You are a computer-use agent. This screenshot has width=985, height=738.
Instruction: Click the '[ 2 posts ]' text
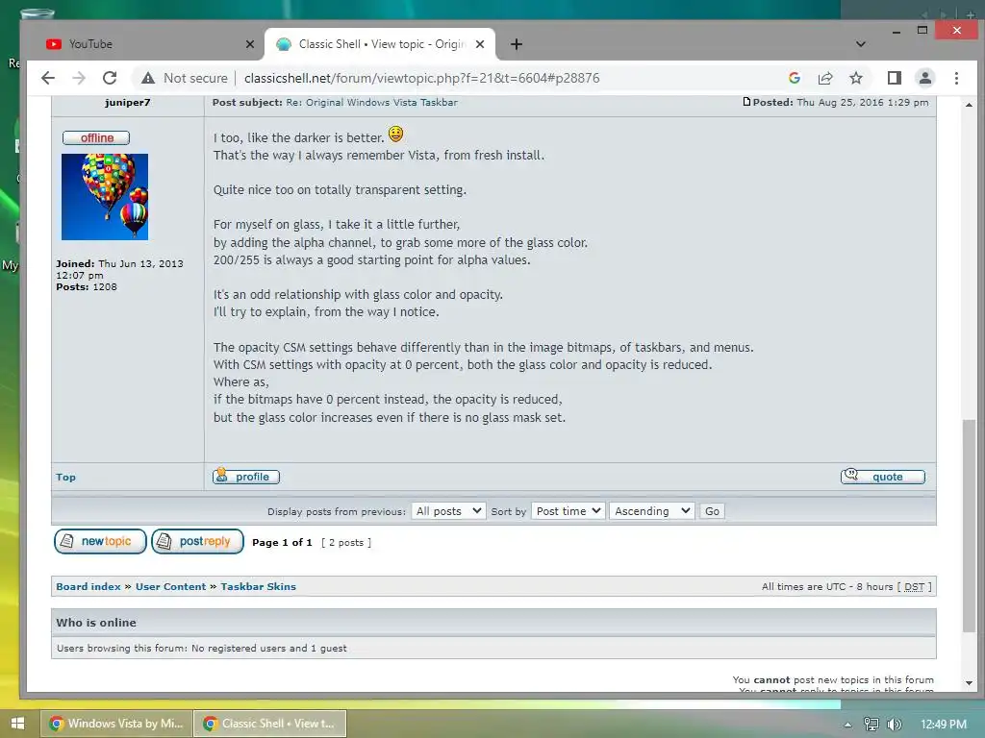click(x=346, y=542)
